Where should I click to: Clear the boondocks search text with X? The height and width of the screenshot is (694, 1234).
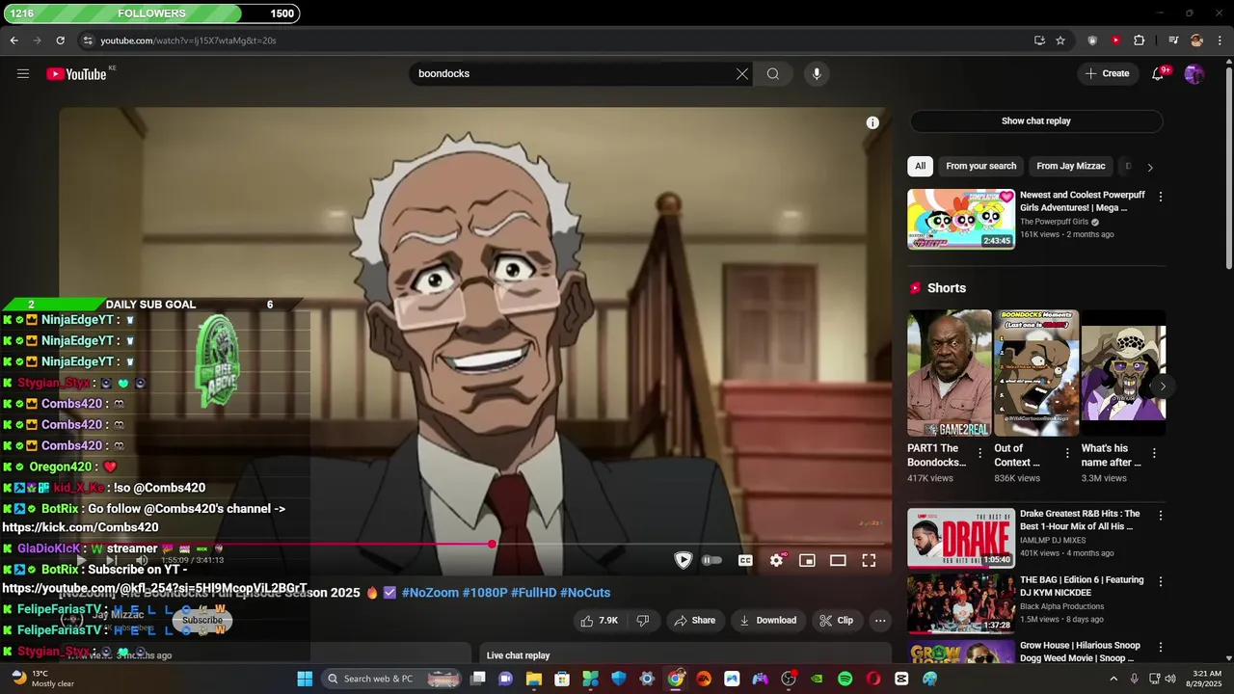pos(742,73)
